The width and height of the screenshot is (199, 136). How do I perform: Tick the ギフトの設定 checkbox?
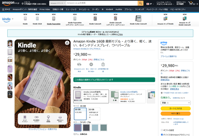click(x=162, y=130)
